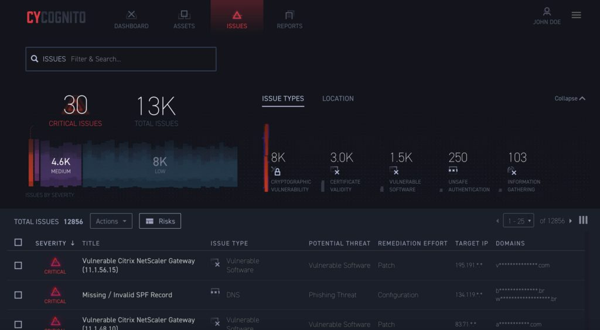Click the Phishing Threat cell
The width and height of the screenshot is (600, 330).
[x=333, y=295]
